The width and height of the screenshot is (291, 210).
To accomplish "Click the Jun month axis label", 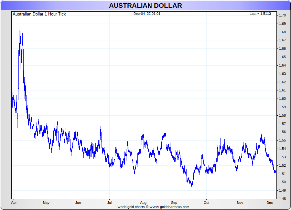I will point(78,203).
